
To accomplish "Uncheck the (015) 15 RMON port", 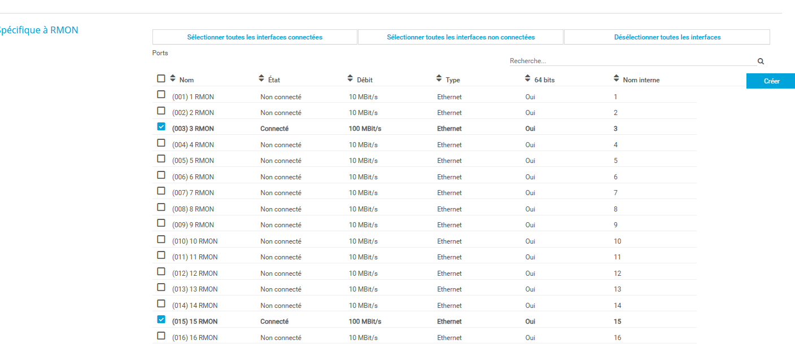I will [x=161, y=320].
